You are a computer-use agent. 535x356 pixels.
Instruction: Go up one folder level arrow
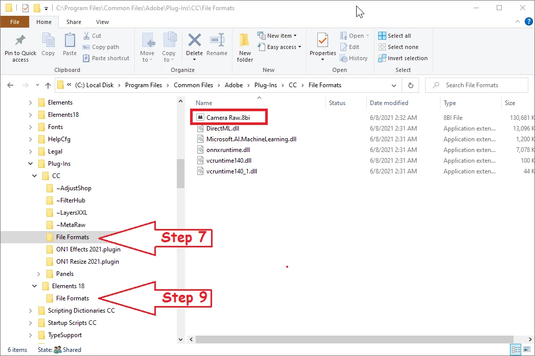point(48,85)
